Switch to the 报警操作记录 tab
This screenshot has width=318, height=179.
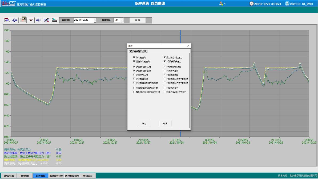click(x=56, y=176)
